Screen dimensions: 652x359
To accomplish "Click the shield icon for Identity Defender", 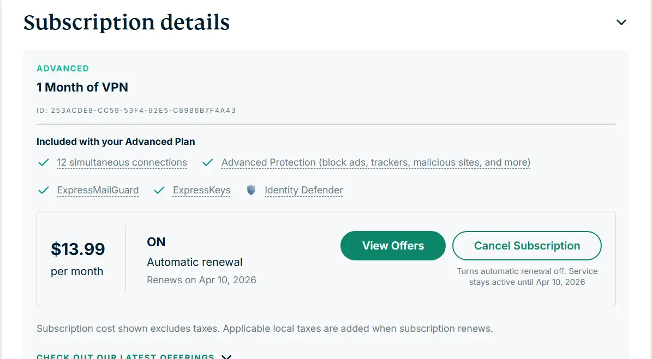I will pyautogui.click(x=251, y=190).
